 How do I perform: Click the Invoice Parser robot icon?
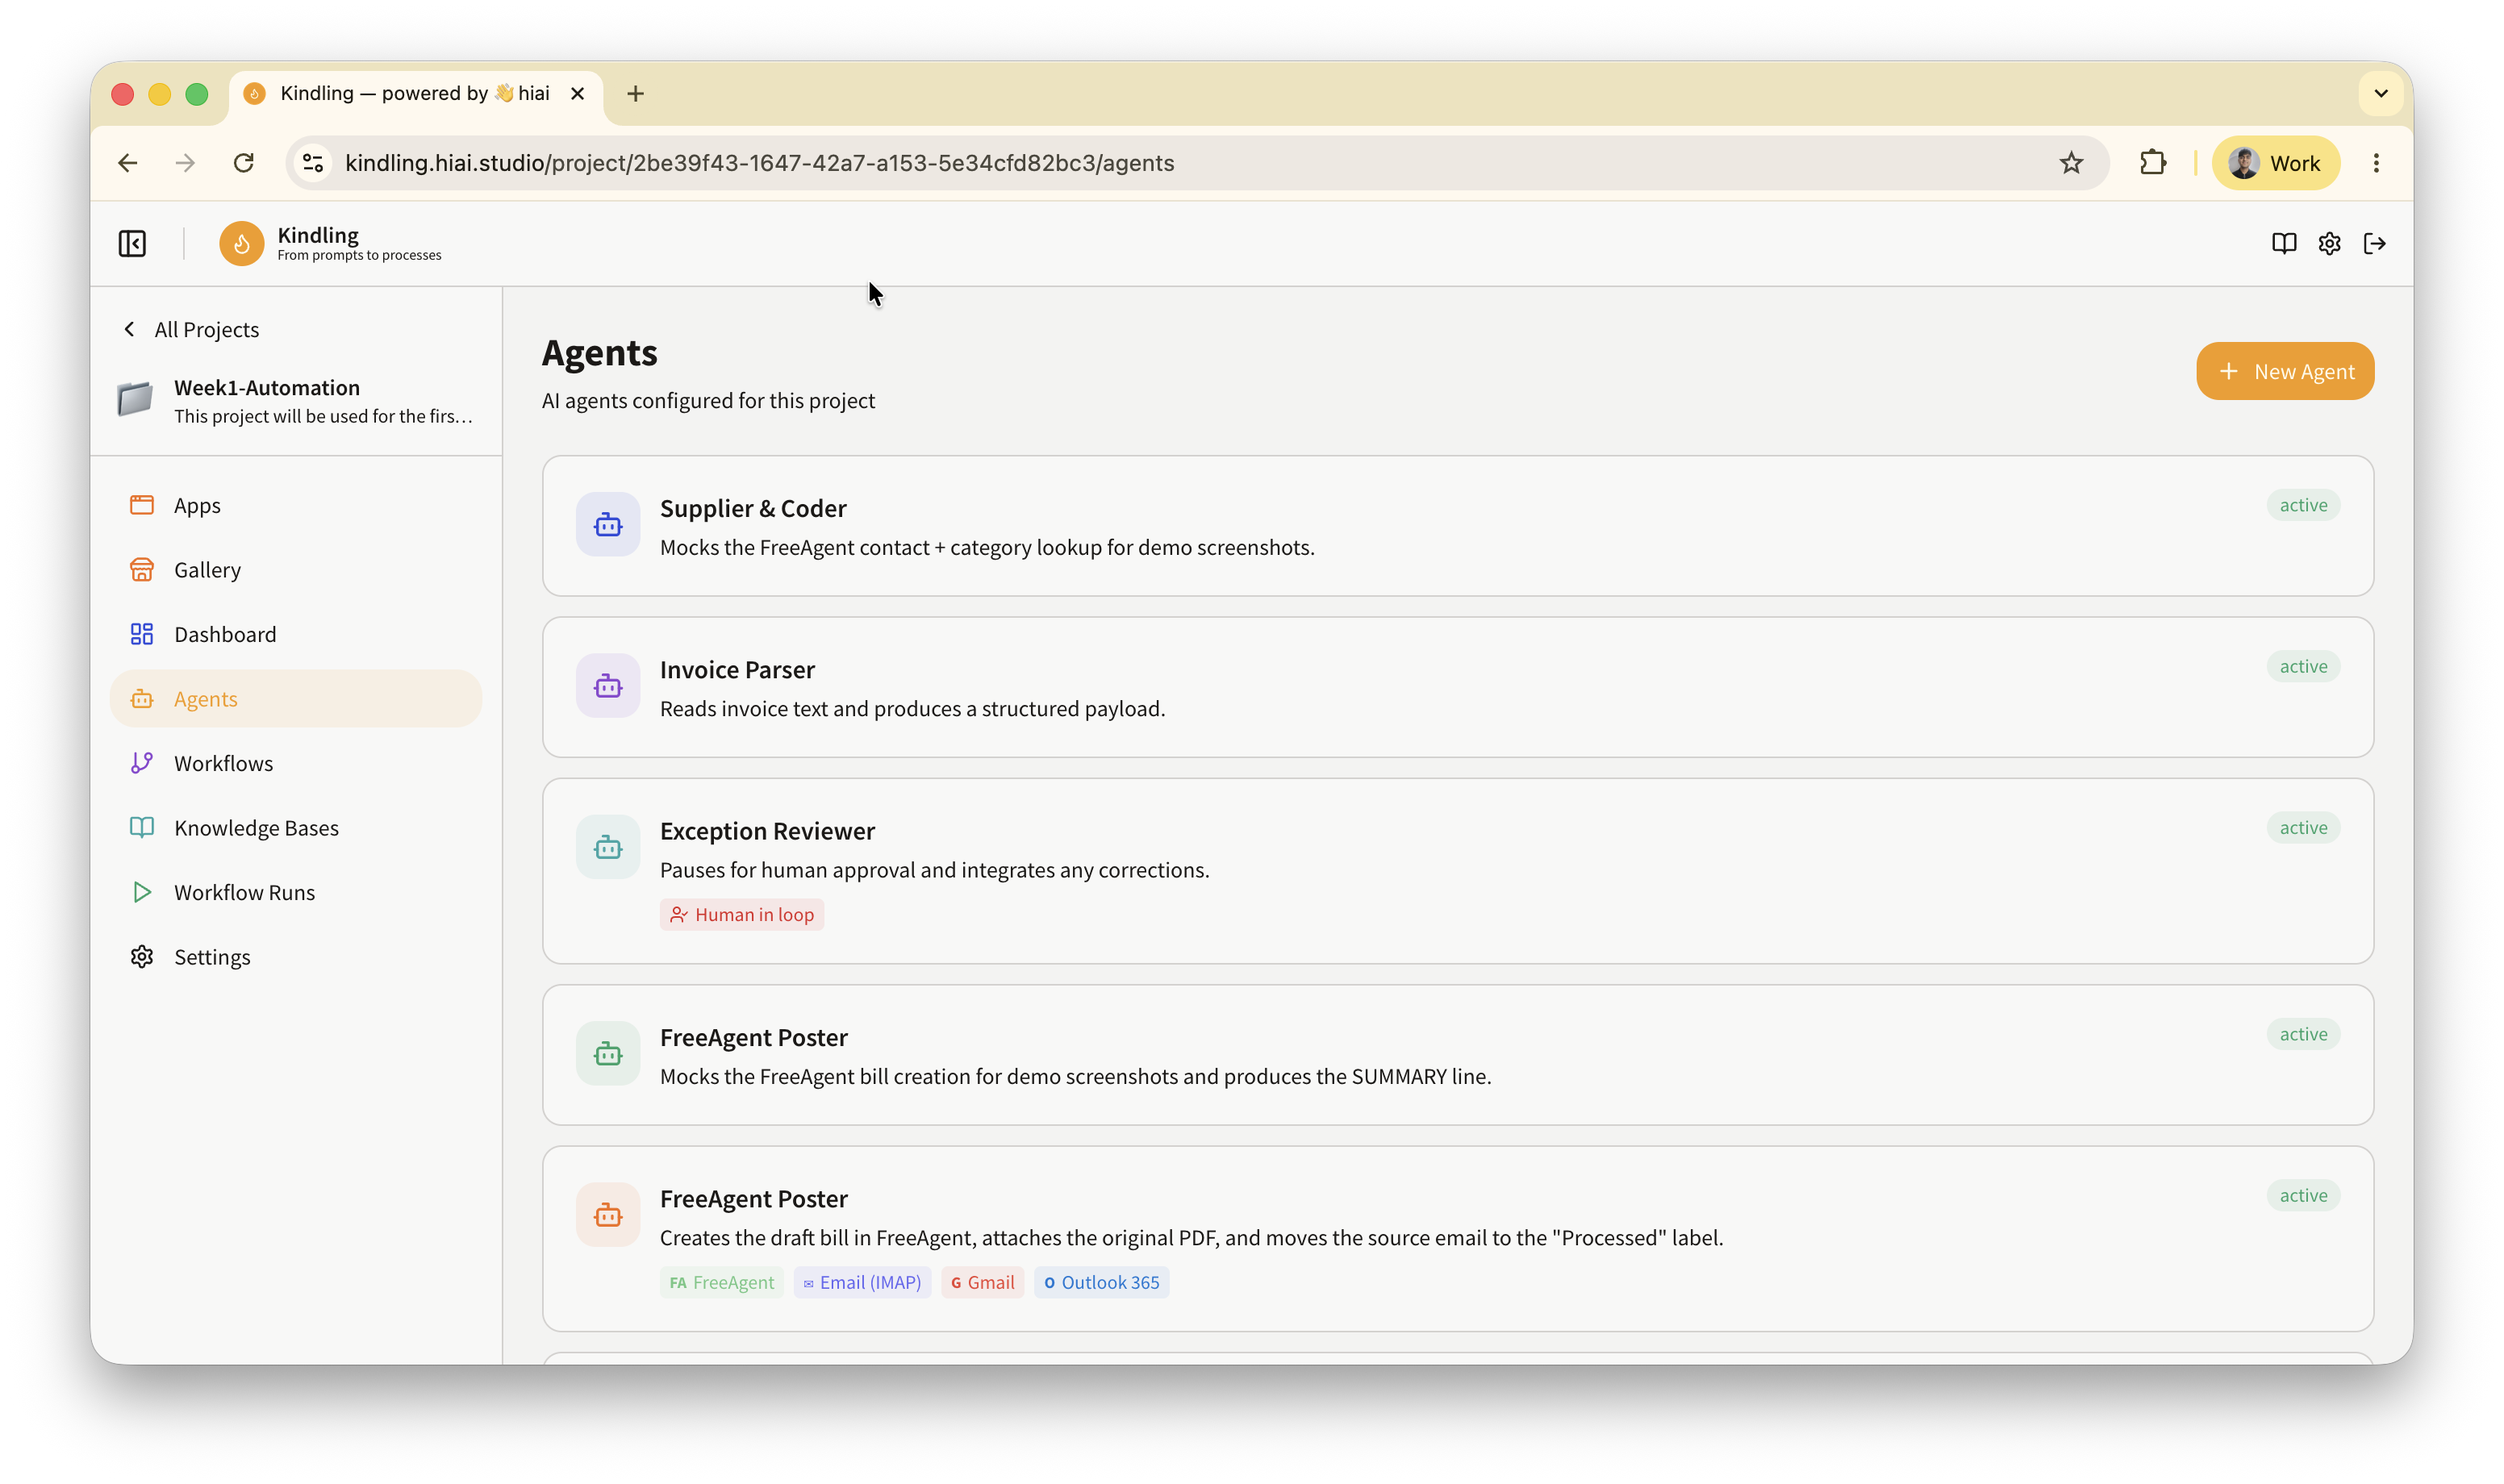608,685
